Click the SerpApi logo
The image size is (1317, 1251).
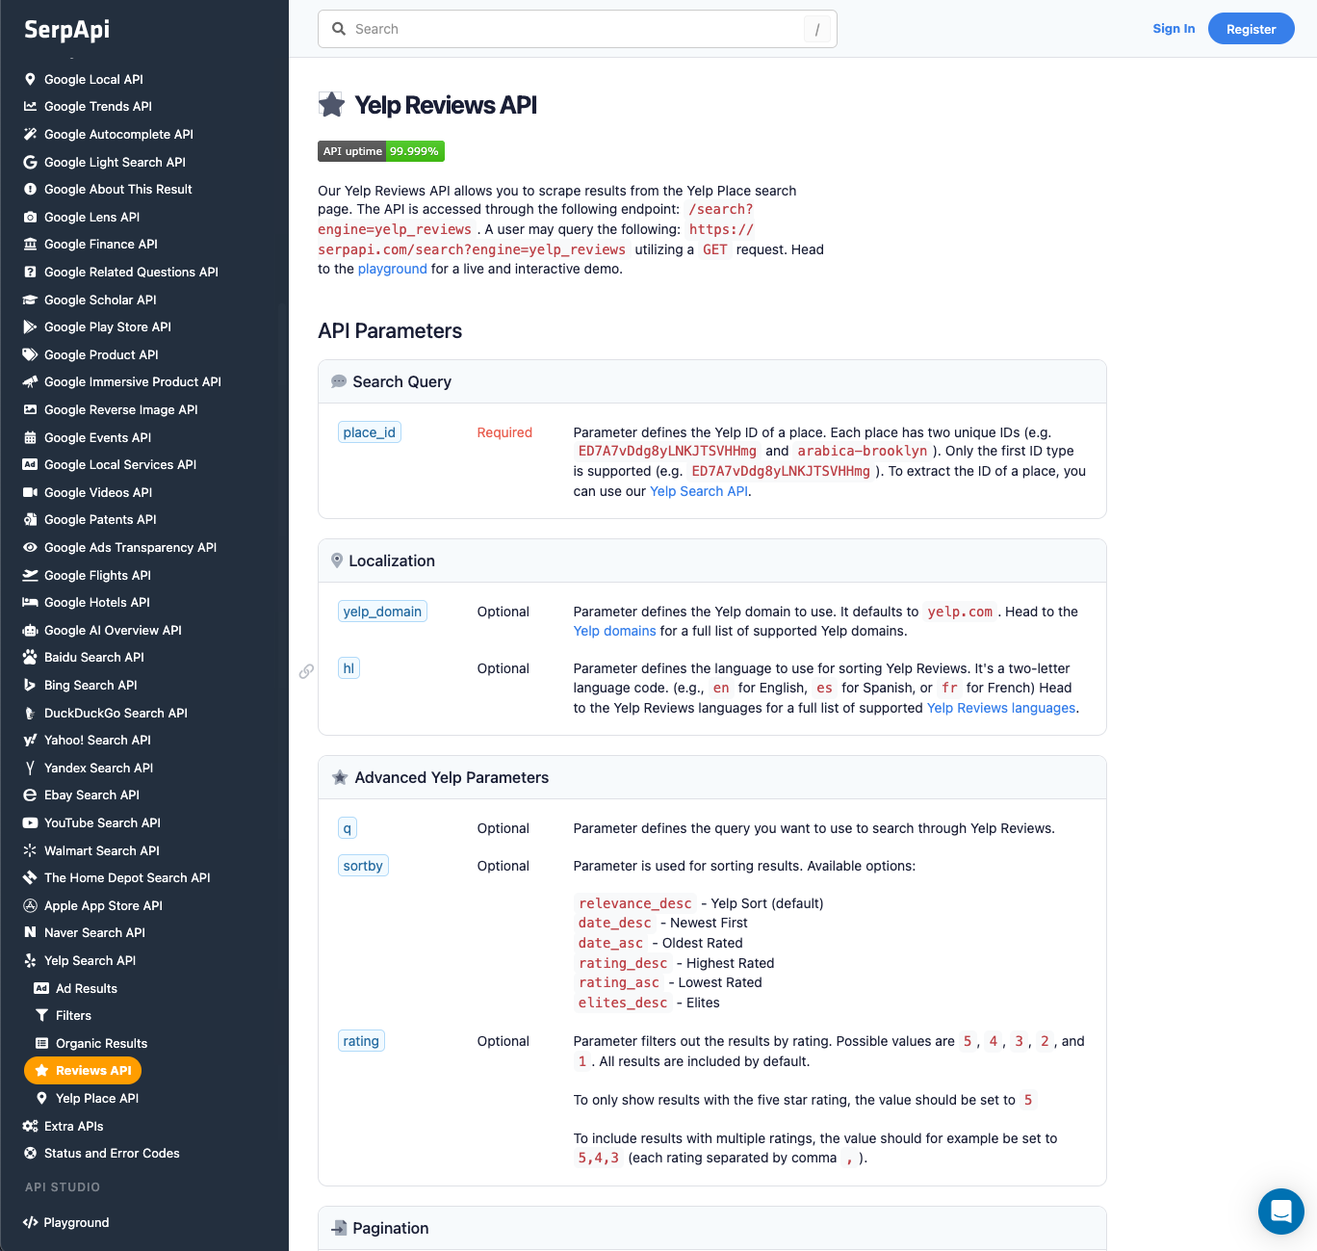(66, 29)
